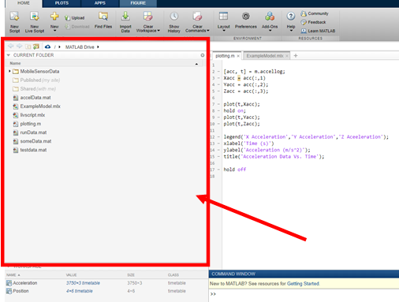Show command History
The width and height of the screenshot is (399, 302).
click(x=173, y=22)
